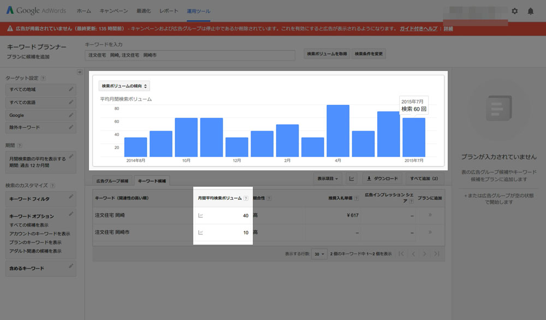This screenshot has width=546, height=320.
Task: Click help icon next to ターゲット設定
Action: pos(43,78)
